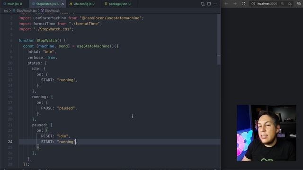Screen dimensions: 303x170
Task: Click the src breadcrumb segment
Action: coord(6,10)
